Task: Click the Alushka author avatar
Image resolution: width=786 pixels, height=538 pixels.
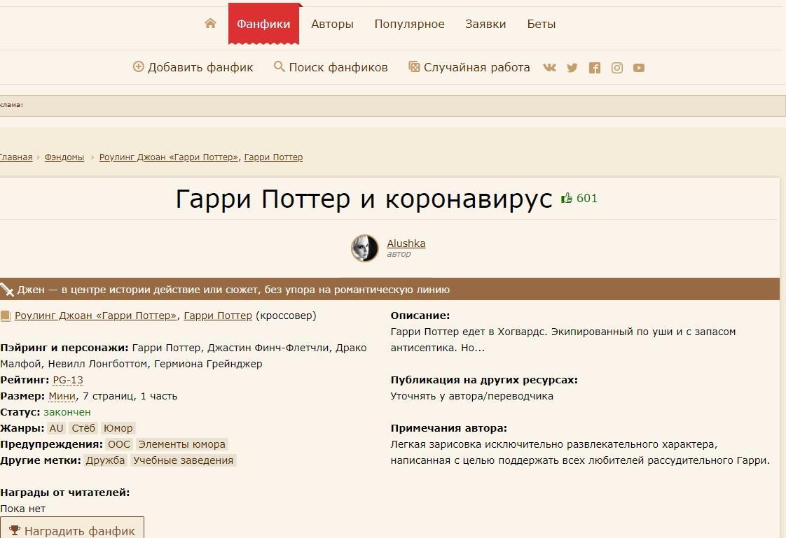Action: (x=365, y=248)
